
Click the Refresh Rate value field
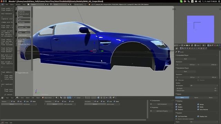tap(196, 91)
